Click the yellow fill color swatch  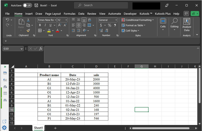pos(49,30)
